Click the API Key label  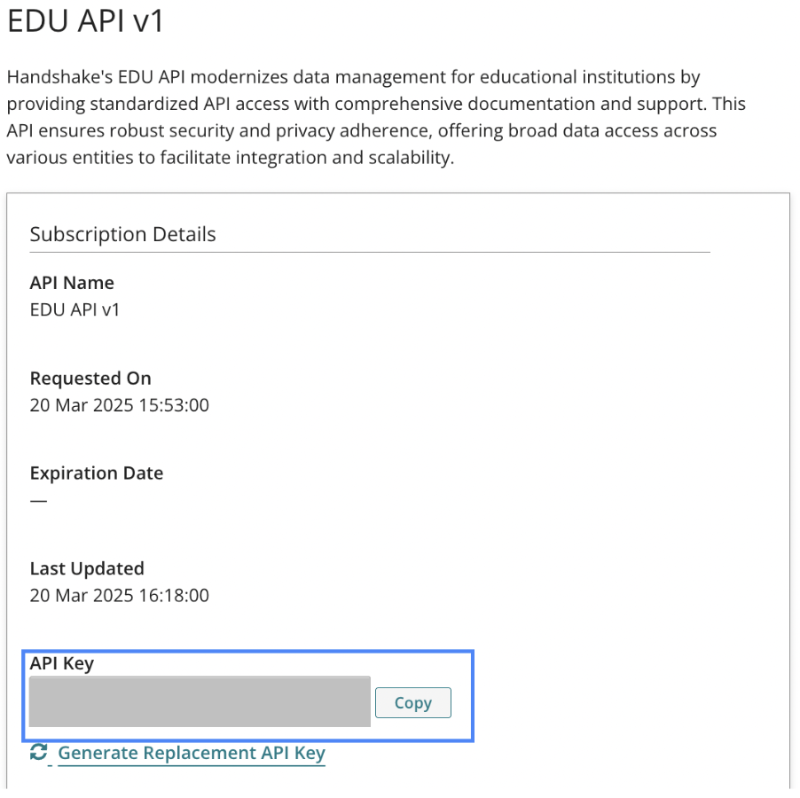(x=61, y=663)
